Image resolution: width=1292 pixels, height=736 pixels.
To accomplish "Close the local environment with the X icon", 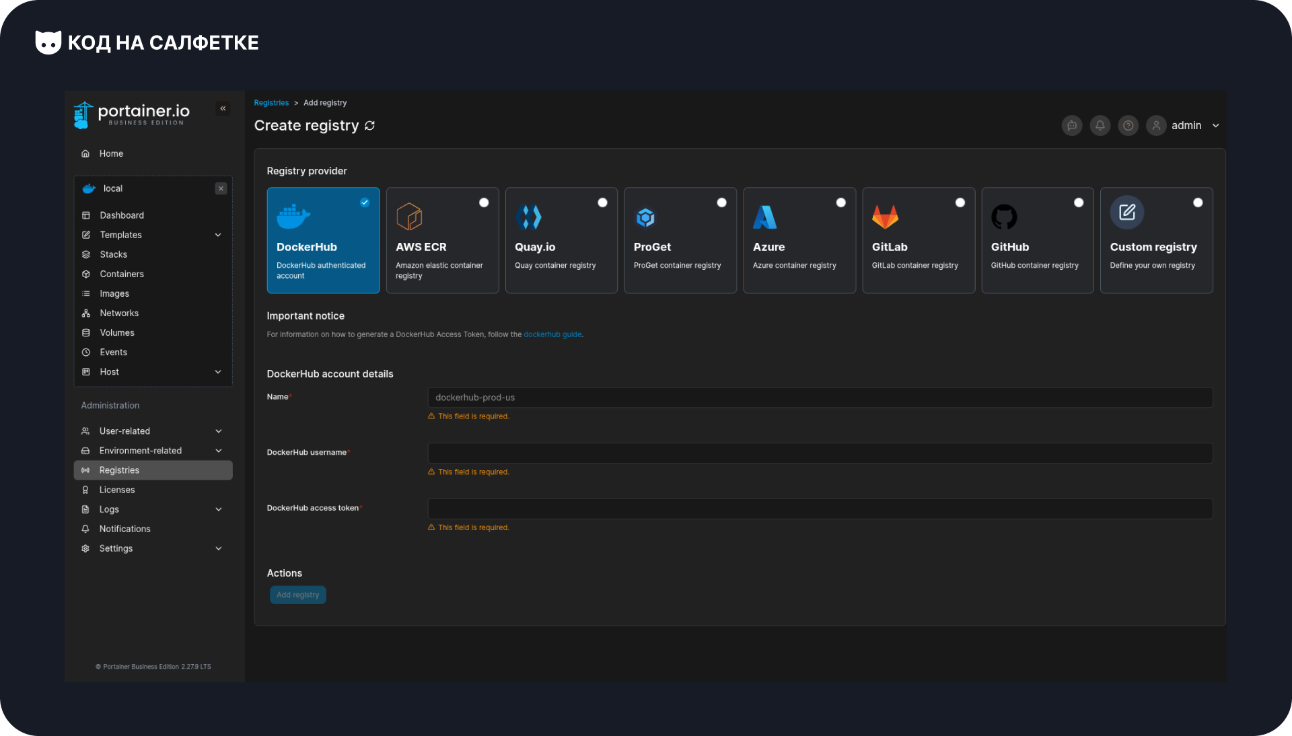I will coord(221,188).
